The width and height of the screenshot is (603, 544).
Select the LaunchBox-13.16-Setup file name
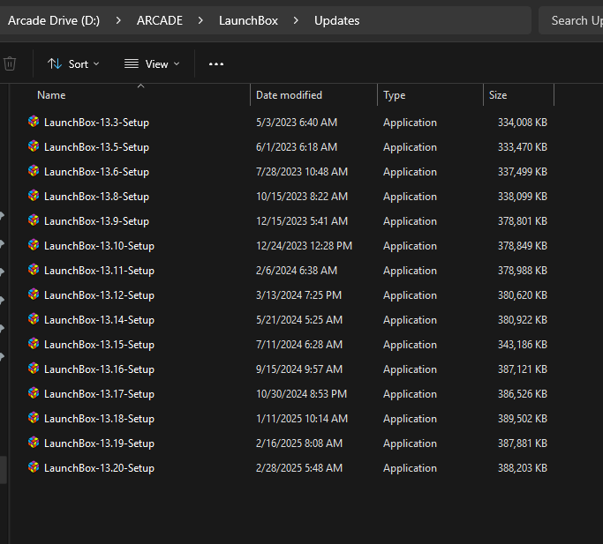tap(99, 369)
